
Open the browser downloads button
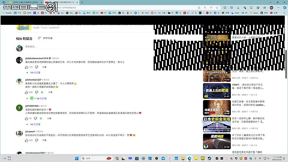(x=238, y=8)
